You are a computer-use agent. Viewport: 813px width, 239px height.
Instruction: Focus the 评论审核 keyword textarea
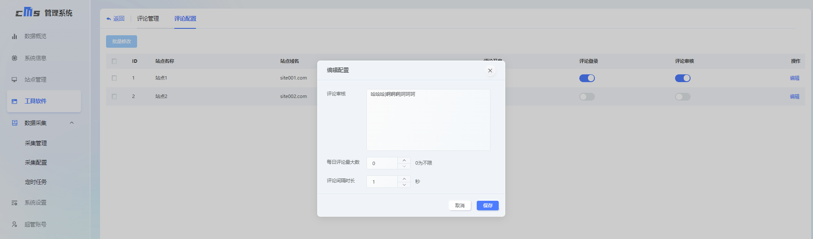click(428, 120)
